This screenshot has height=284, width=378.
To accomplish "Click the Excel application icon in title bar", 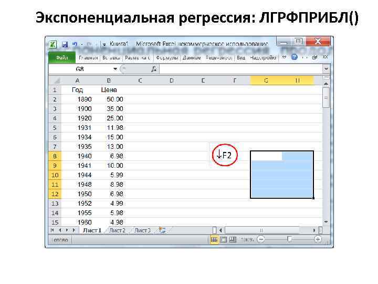I will click(53, 44).
